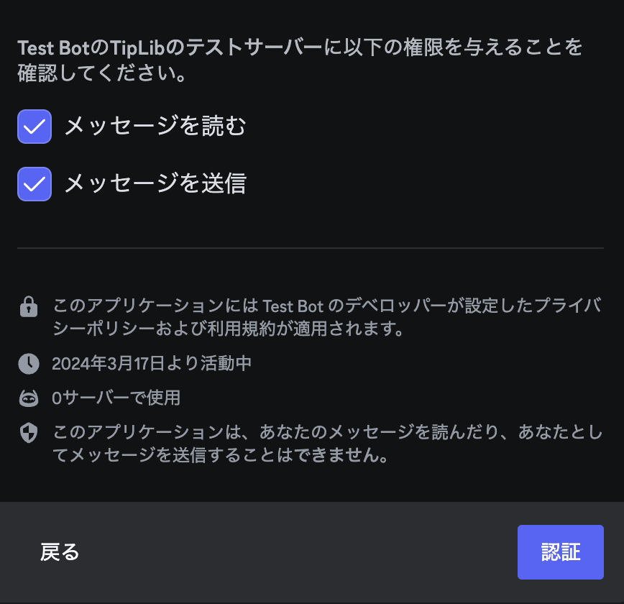Click the lock icon beside privacy policy text
The height and width of the screenshot is (604, 624).
pyautogui.click(x=28, y=307)
